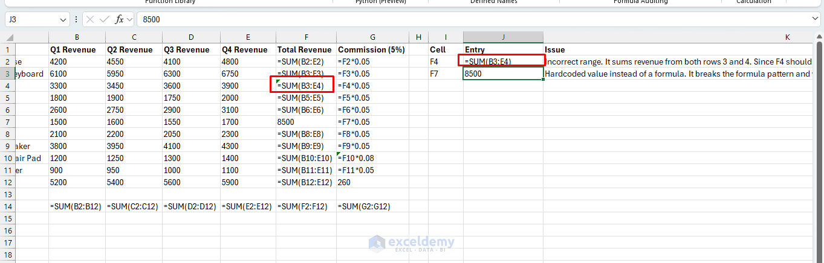Viewport: 824px width, 263px height.
Task: Select row 7 header
Action: coord(8,122)
